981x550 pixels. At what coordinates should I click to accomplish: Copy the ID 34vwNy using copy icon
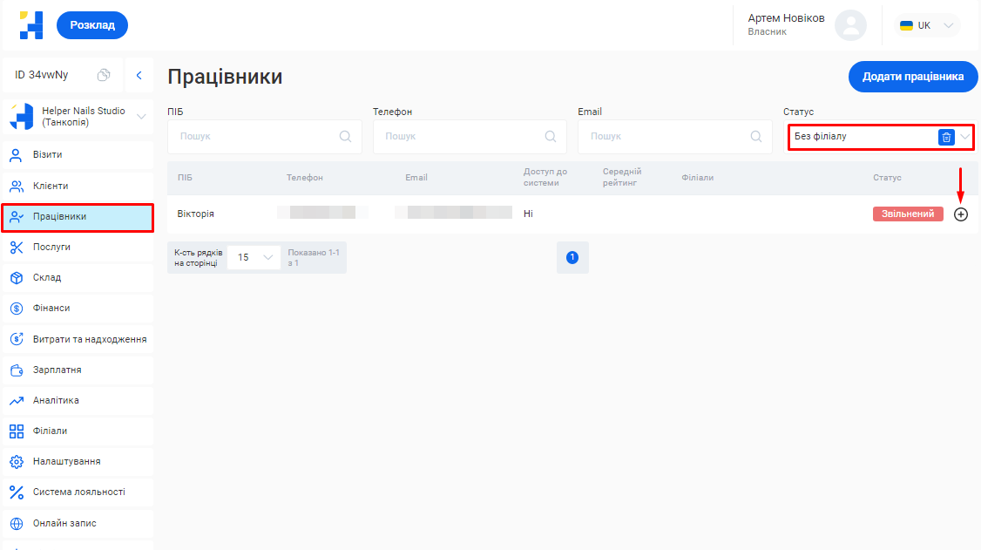pyautogui.click(x=104, y=75)
